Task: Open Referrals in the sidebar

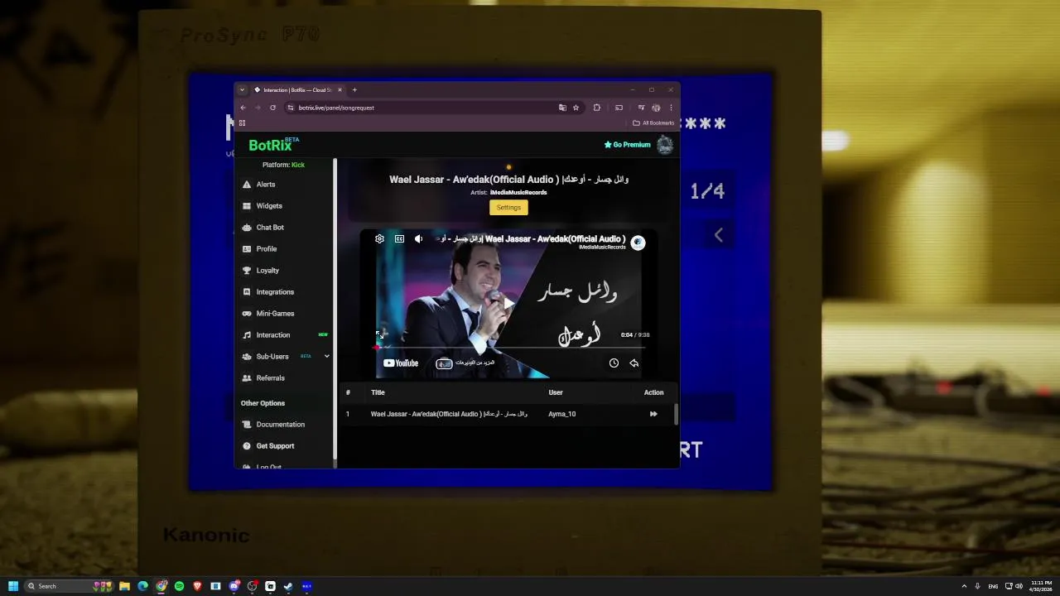Action: coord(270,378)
